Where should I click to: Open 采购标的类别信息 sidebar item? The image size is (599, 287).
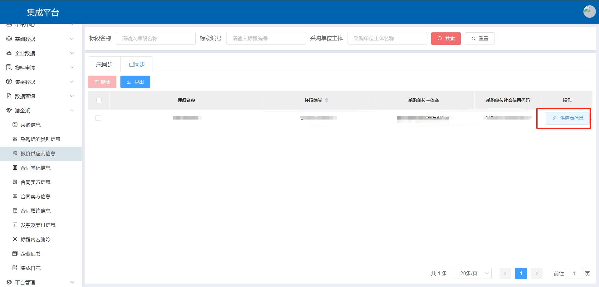[40, 139]
